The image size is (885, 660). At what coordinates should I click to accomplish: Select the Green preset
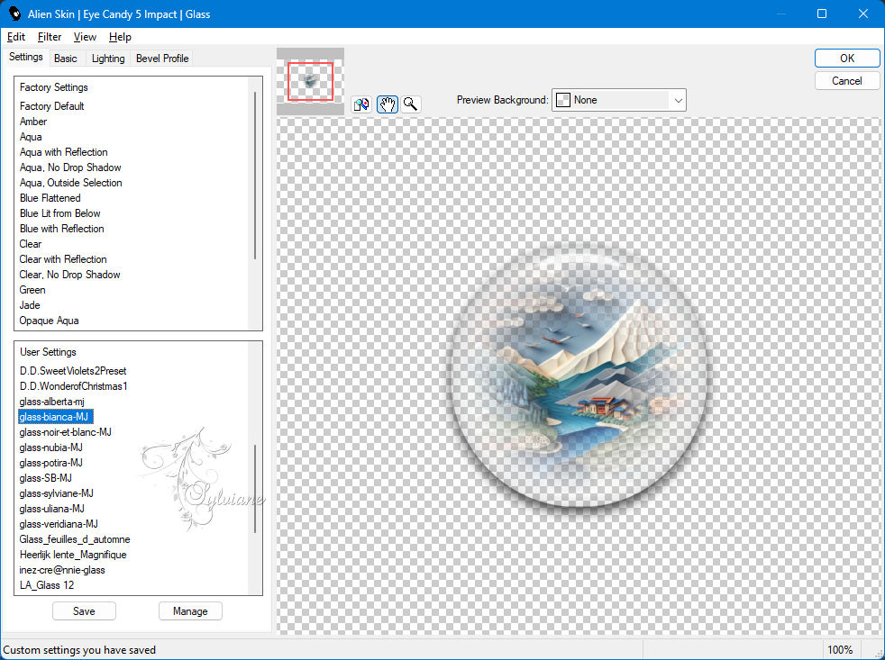click(32, 290)
